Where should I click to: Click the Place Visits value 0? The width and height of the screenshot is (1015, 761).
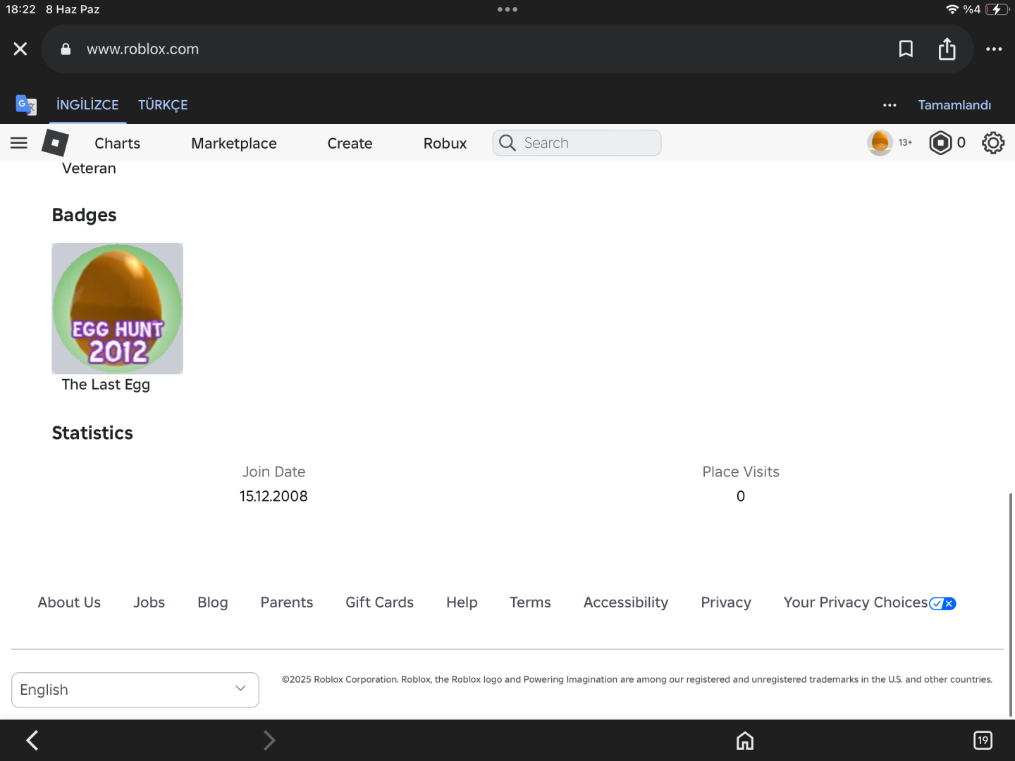click(x=741, y=496)
